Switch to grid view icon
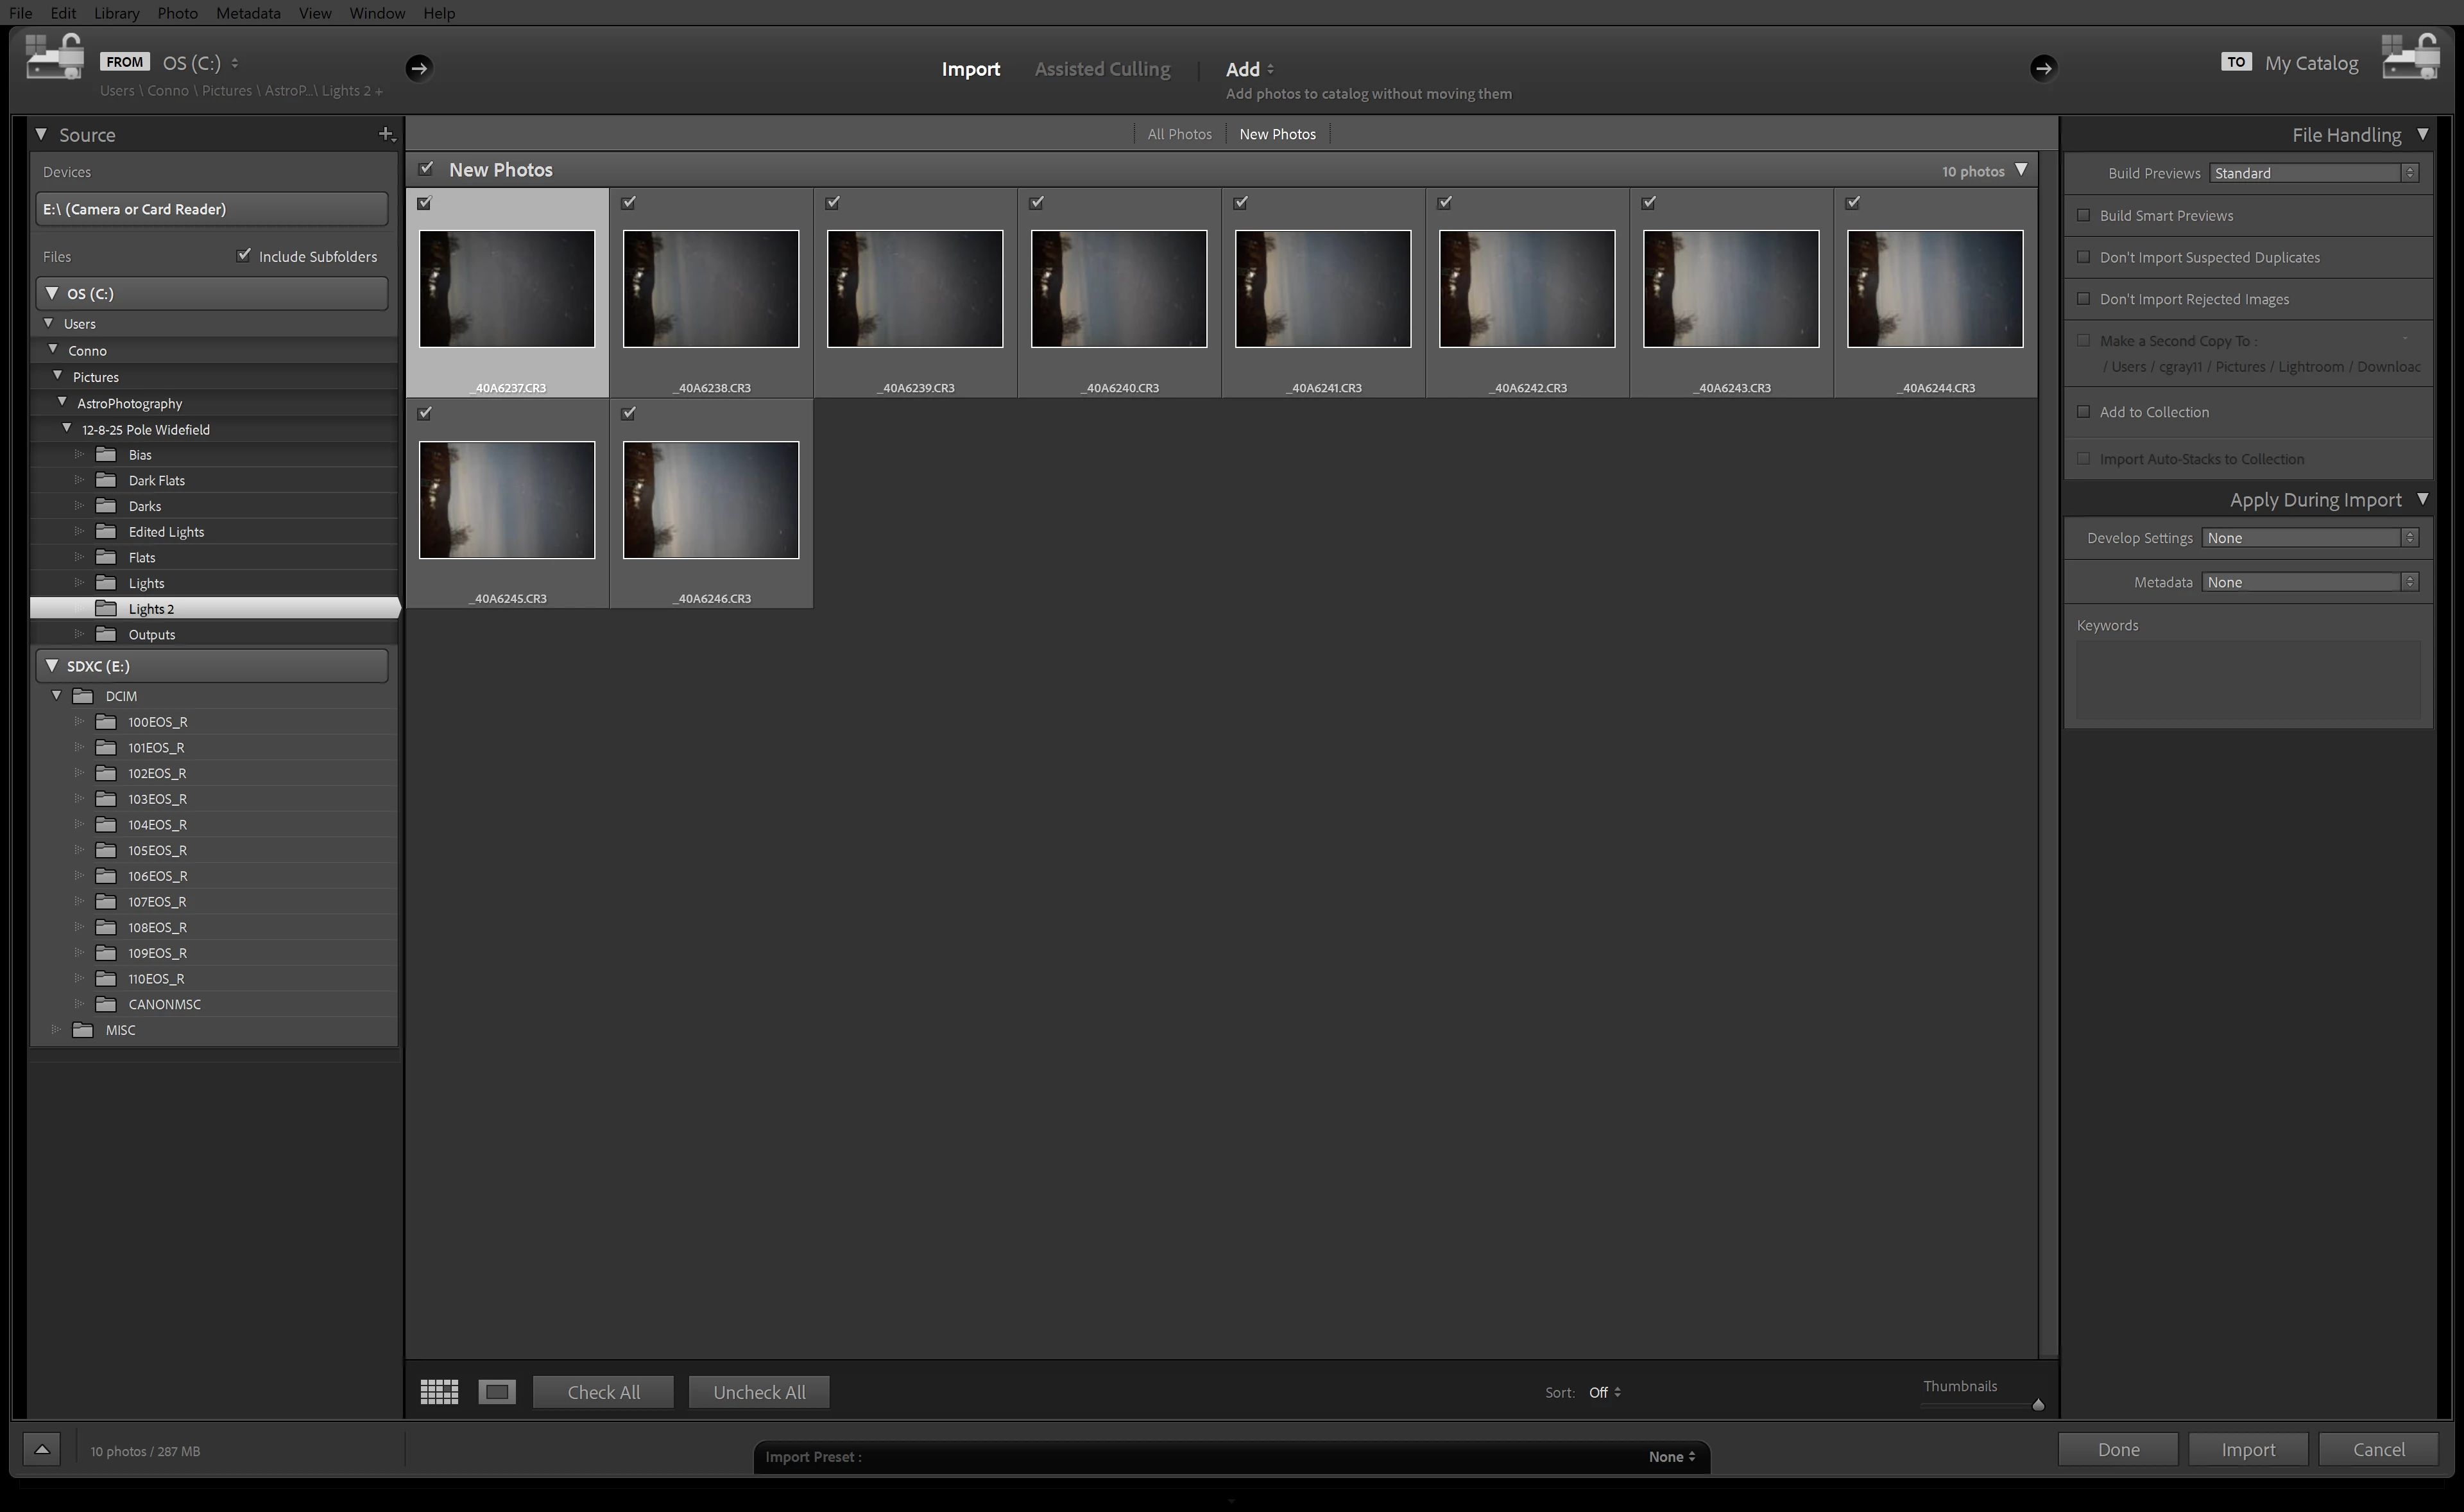Image resolution: width=2464 pixels, height=1512 pixels. click(439, 1391)
